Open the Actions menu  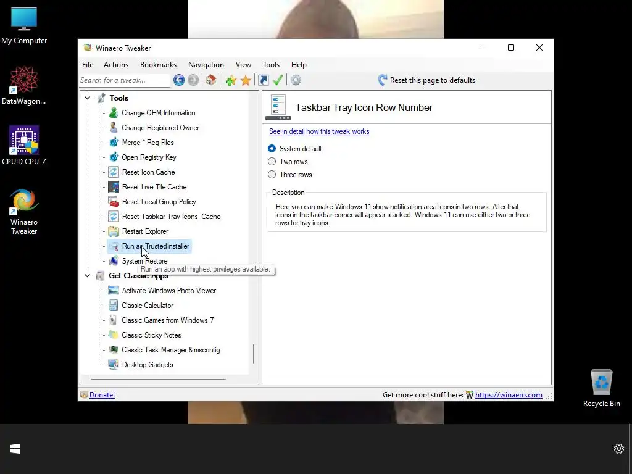coord(116,64)
